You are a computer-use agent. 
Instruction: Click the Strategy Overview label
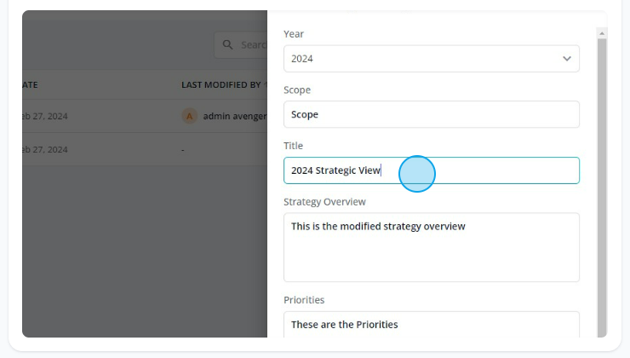click(x=324, y=202)
